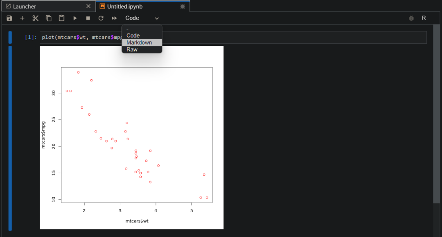Restart kernel and run all cells
442x237 pixels.
(114, 18)
